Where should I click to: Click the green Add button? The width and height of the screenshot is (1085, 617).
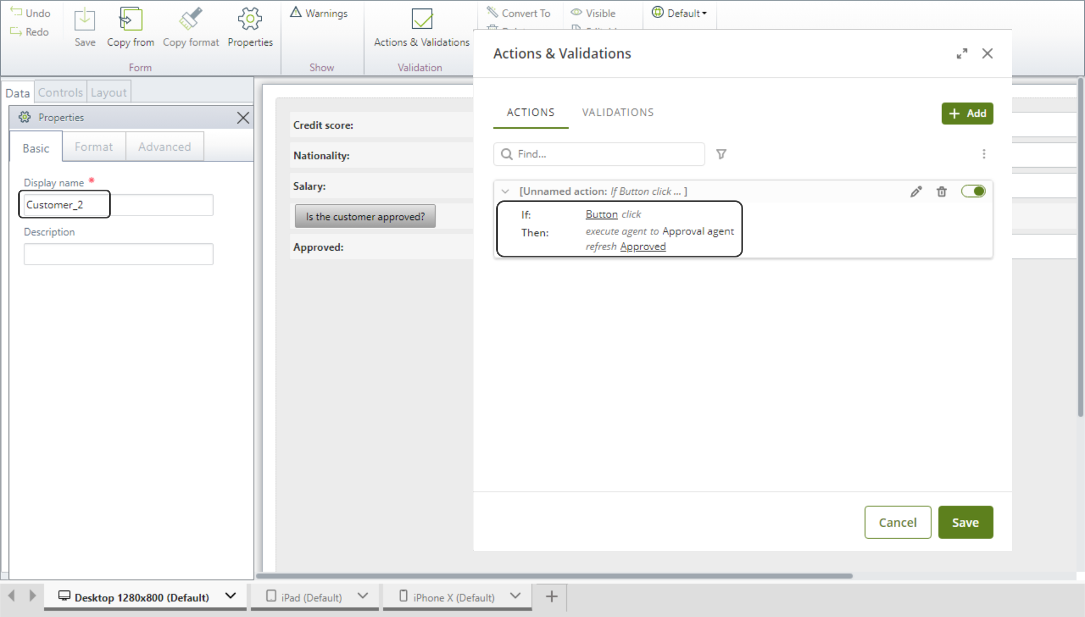point(967,113)
